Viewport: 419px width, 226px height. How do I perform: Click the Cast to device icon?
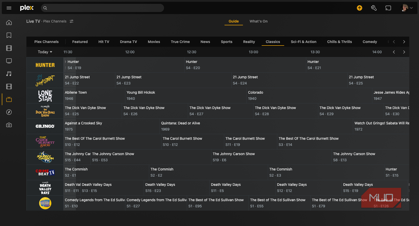(x=388, y=8)
